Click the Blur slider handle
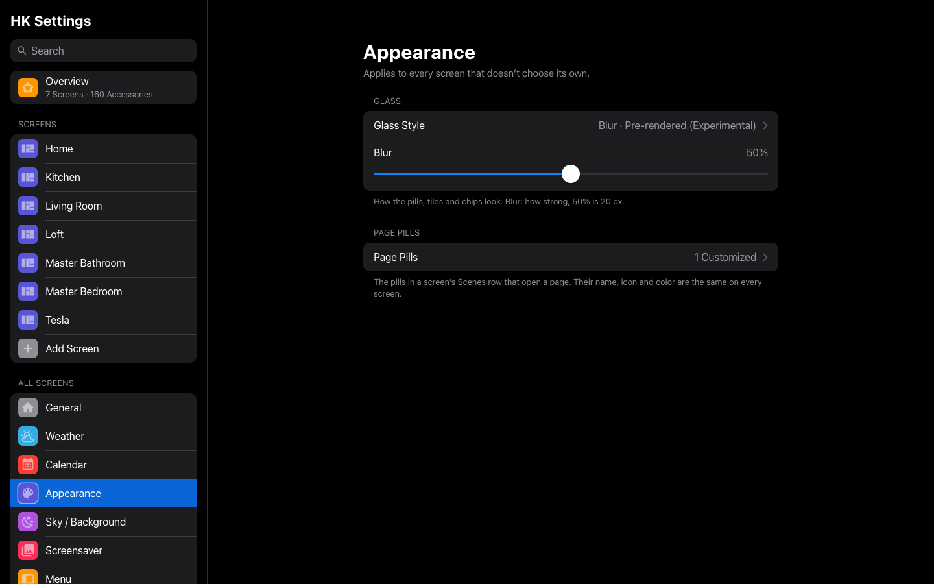934x584 pixels. (x=571, y=174)
